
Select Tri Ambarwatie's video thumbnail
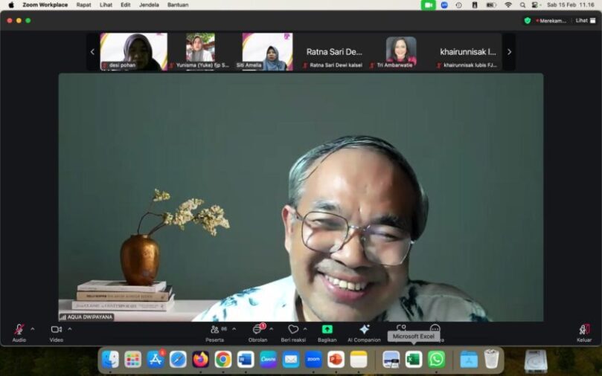tap(401, 51)
